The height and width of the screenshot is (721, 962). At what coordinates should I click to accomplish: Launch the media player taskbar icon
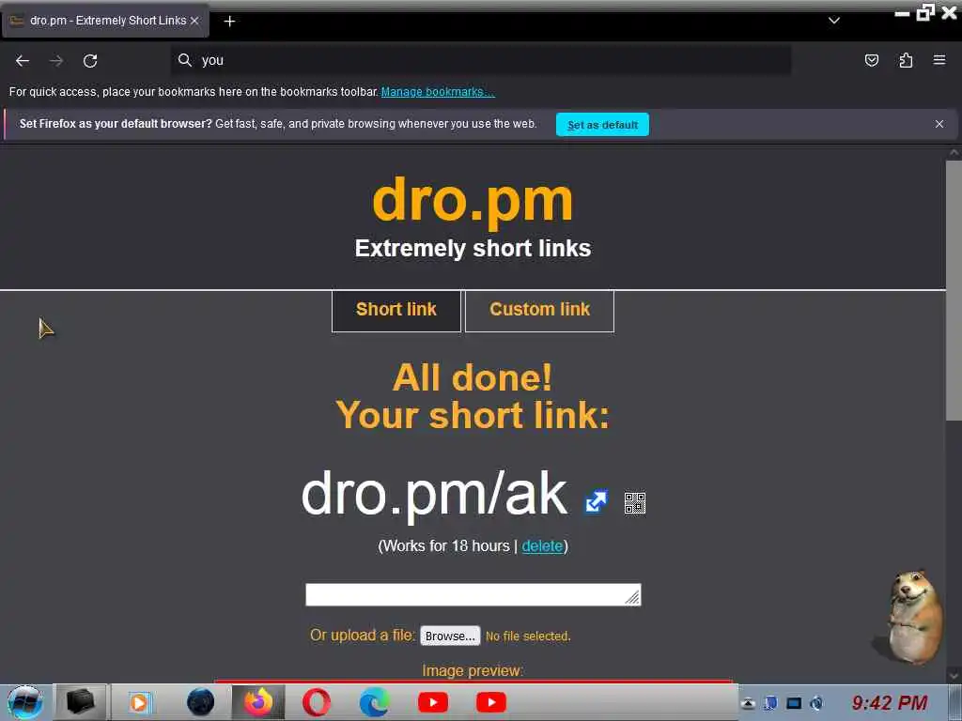139,702
